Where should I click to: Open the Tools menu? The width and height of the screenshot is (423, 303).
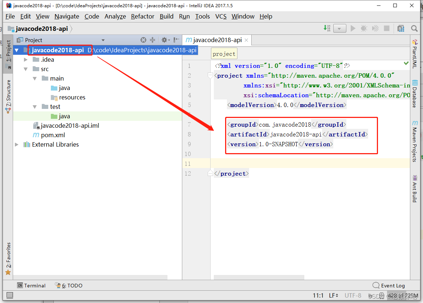(x=202, y=16)
